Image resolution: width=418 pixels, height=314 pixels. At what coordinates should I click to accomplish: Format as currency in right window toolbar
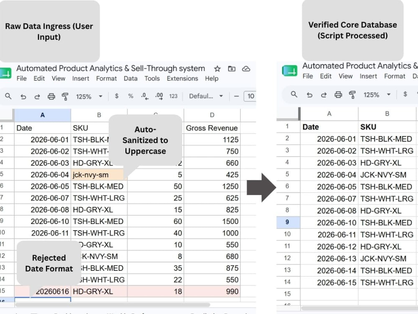[405, 94]
